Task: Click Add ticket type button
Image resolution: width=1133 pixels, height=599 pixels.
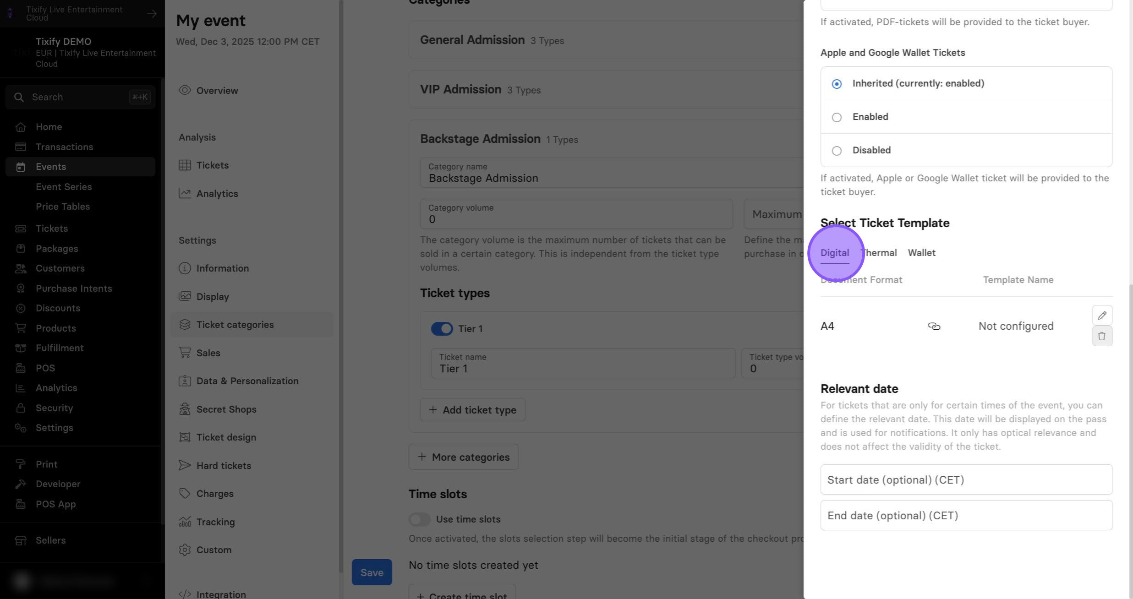Action: [472, 410]
